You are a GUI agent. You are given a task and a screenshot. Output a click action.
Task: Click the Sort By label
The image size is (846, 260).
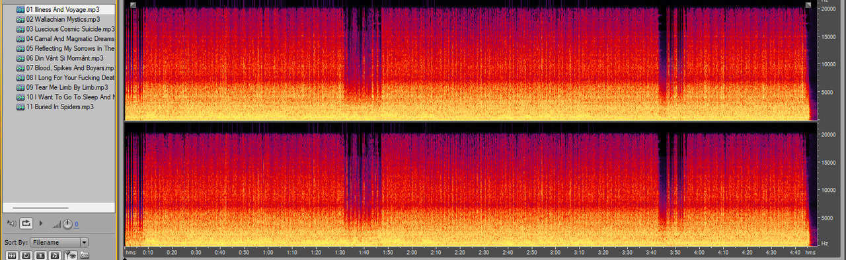16,243
